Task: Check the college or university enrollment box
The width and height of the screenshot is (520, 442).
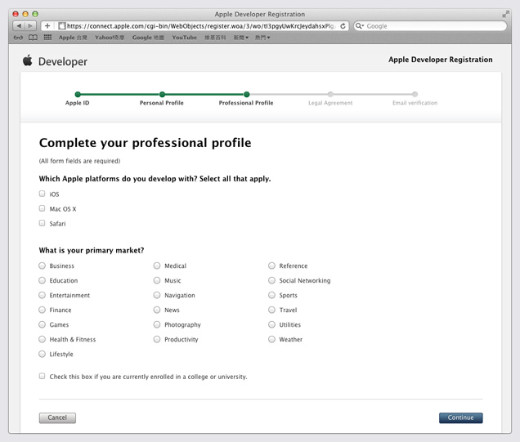Action: tap(43, 376)
